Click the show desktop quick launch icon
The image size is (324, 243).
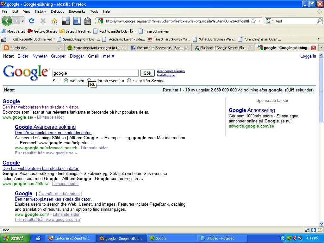pos(38,238)
